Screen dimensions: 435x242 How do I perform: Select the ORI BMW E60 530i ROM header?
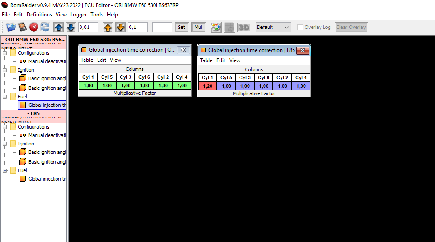click(x=33, y=42)
